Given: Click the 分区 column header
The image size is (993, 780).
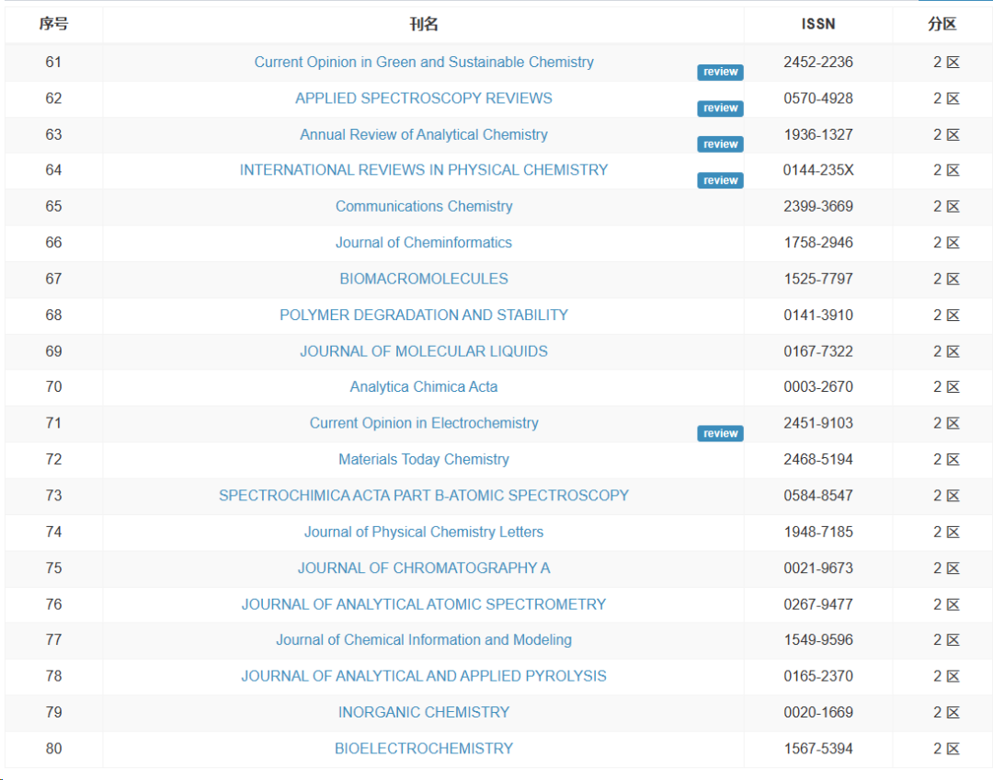Looking at the screenshot, I should [x=942, y=24].
